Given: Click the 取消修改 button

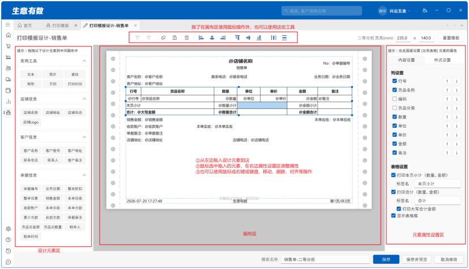Looking at the screenshot, I should [449, 259].
